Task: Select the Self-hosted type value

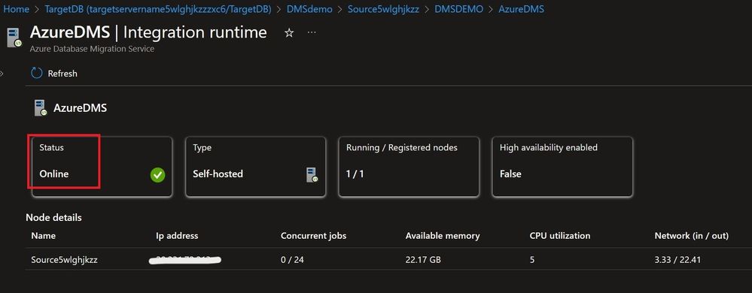Action: [x=218, y=174]
